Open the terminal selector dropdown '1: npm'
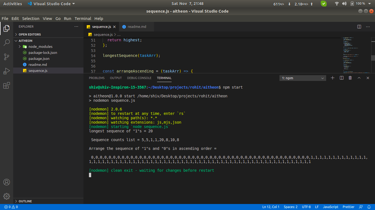The image size is (375, 210). [303, 78]
